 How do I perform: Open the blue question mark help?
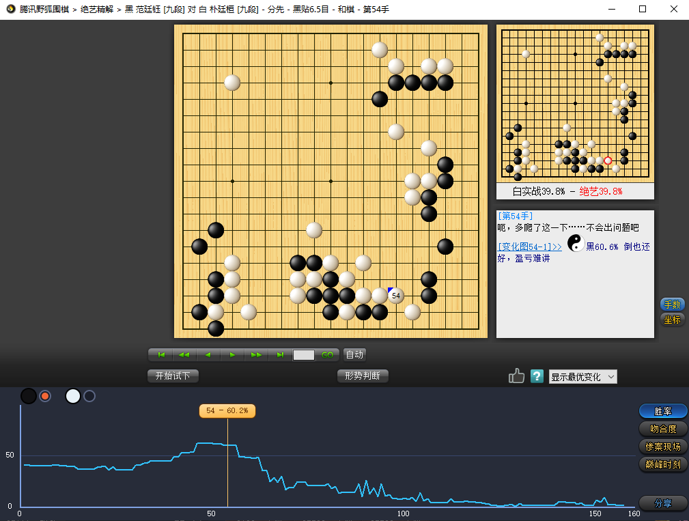pyautogui.click(x=537, y=376)
